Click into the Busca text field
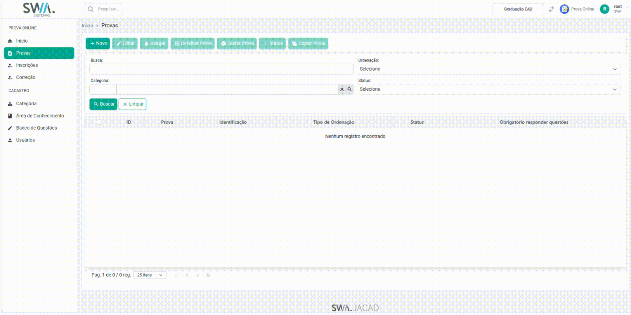 [221, 69]
